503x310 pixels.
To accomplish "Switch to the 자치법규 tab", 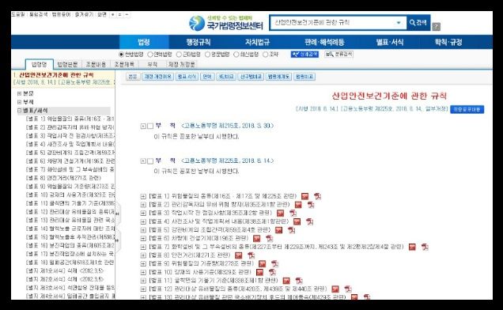I will coord(257,42).
